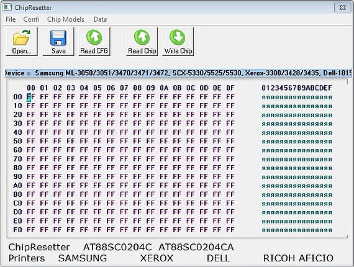Select hex byte at row 80 column 08

(137, 168)
